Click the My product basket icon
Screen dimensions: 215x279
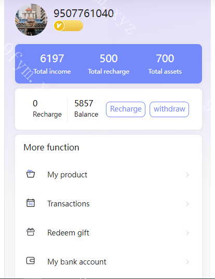tap(31, 174)
